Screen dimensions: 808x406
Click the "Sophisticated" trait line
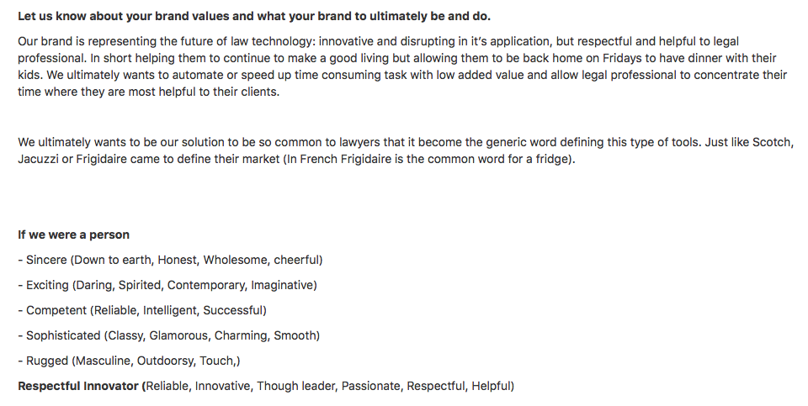coord(168,335)
